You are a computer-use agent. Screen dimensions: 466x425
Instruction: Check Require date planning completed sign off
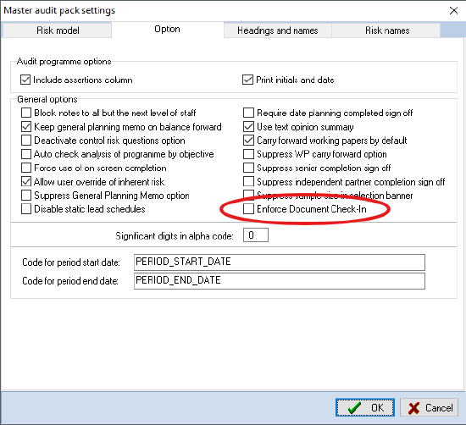pyautogui.click(x=248, y=113)
